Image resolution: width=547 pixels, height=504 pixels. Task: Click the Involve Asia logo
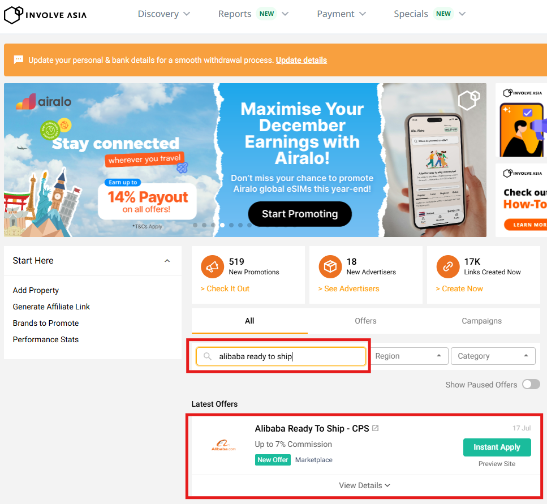click(45, 14)
